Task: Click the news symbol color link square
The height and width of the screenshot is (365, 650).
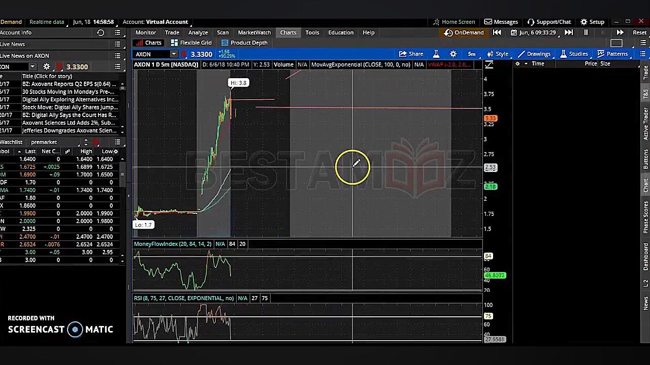Action: (x=59, y=67)
